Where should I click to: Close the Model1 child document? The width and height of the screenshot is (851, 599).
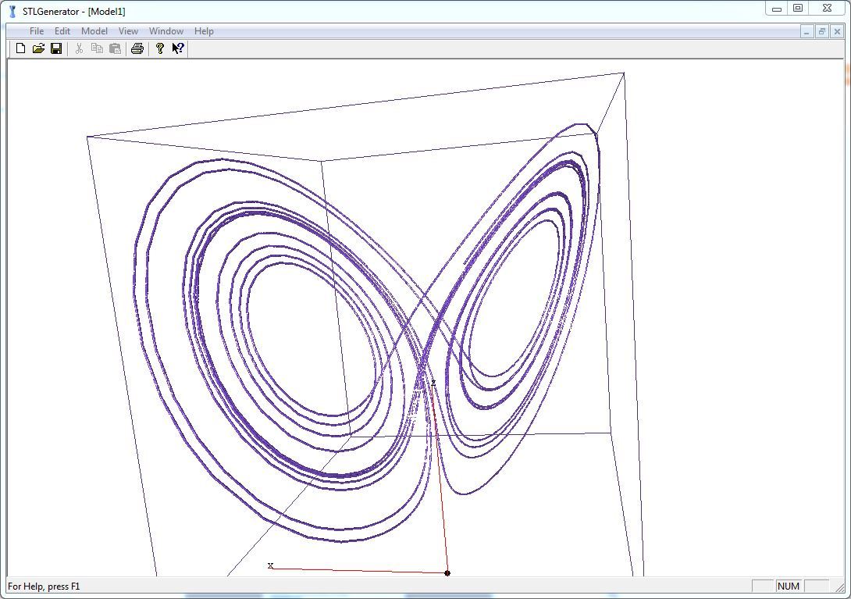click(x=837, y=32)
